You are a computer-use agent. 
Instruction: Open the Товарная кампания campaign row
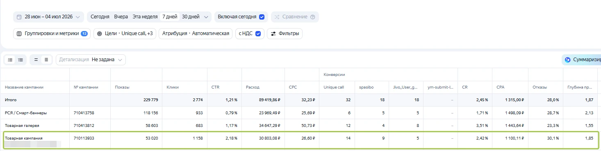[23, 138]
